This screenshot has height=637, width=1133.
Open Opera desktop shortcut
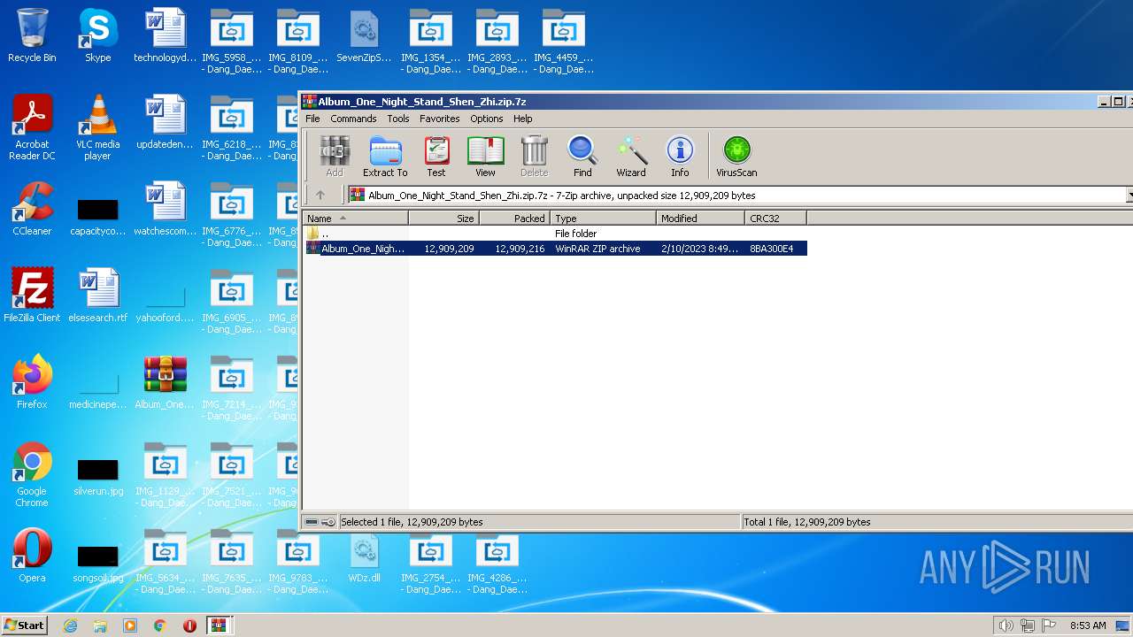[32, 556]
